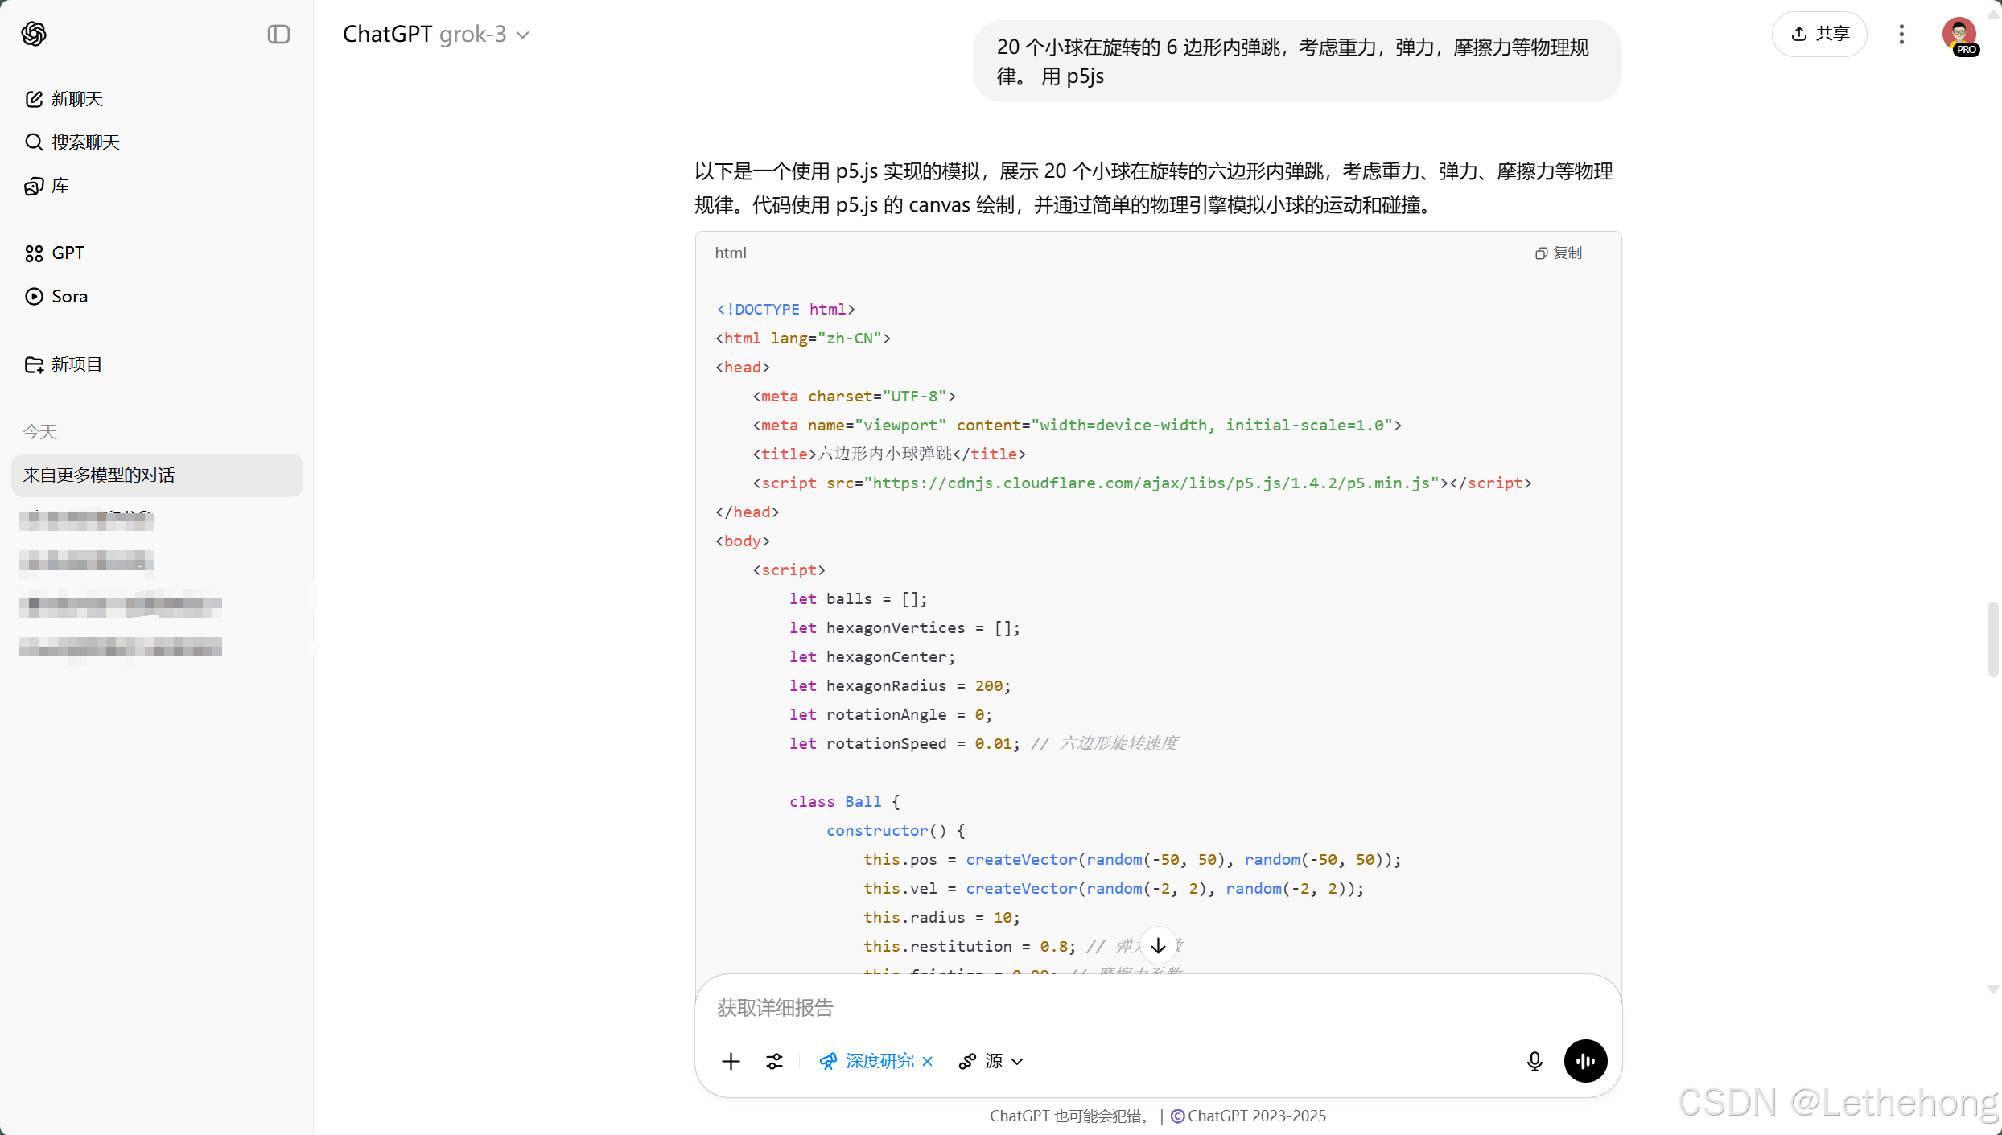Image resolution: width=2002 pixels, height=1135 pixels.
Task: Click the 新聊天 pencil icon
Action: 34,99
